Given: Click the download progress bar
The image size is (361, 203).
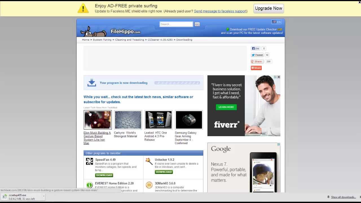Looking at the screenshot, I should [177, 83].
